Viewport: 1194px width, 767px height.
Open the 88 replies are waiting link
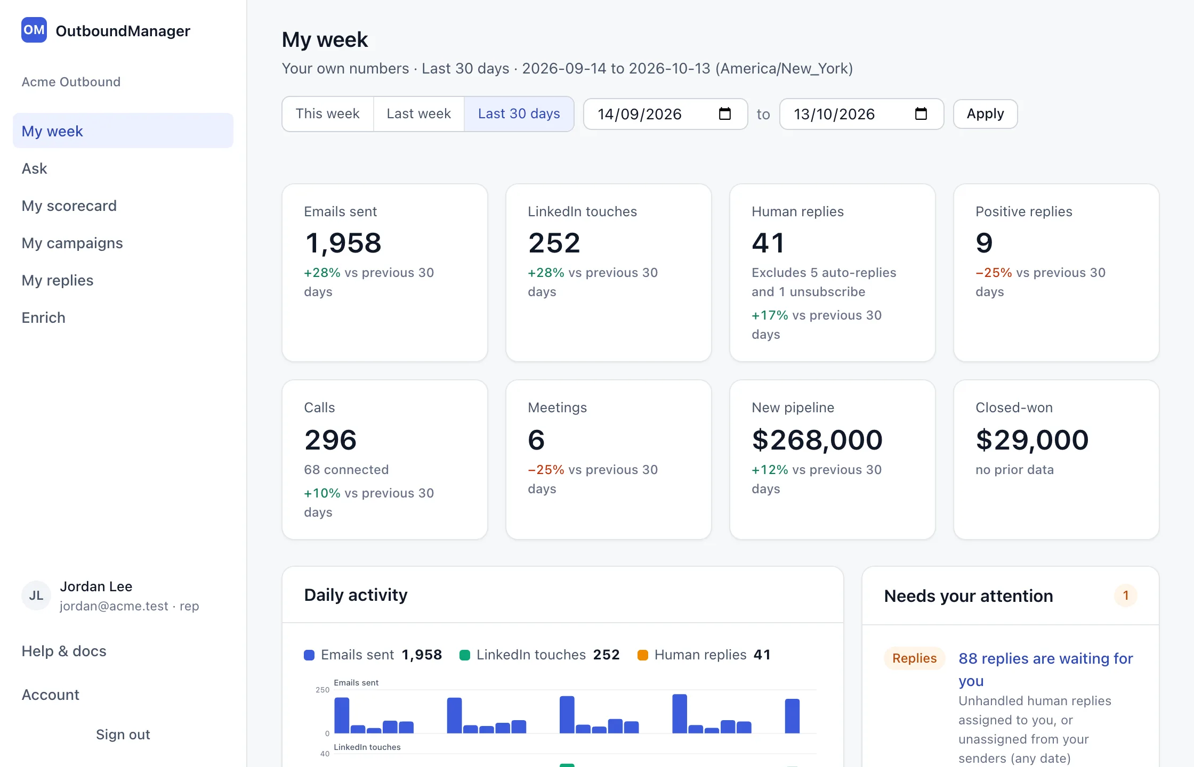pos(1045,670)
